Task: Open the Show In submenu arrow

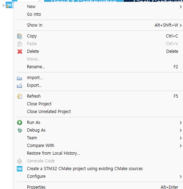Action: [x=181, y=25]
